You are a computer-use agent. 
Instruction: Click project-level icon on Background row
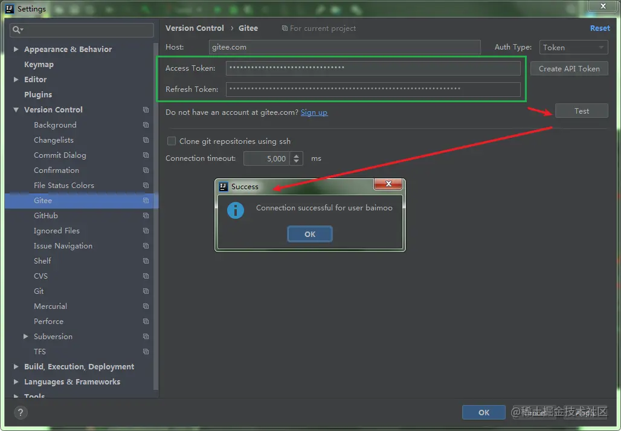click(146, 125)
